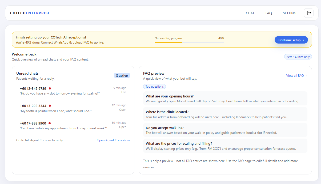The image size is (321, 184).
Task: Click the Open status under 12 min ago
Action: [x=123, y=110]
